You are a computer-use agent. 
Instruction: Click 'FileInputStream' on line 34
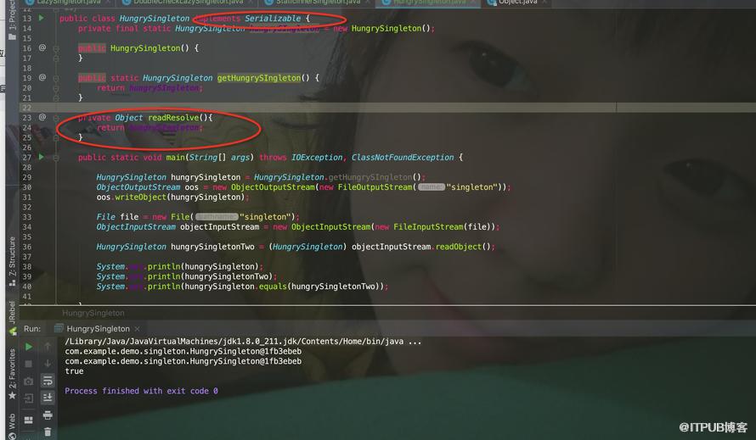tap(428, 226)
